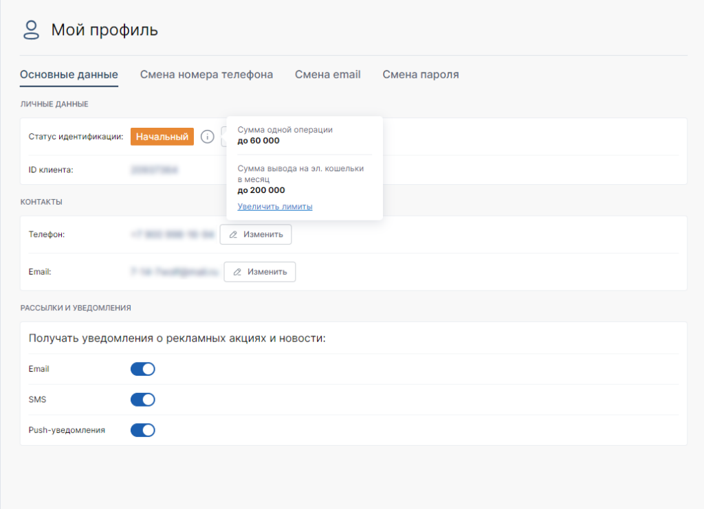Click Изменить button for Email contact
Screen dimensions: 704x509
tap(259, 272)
